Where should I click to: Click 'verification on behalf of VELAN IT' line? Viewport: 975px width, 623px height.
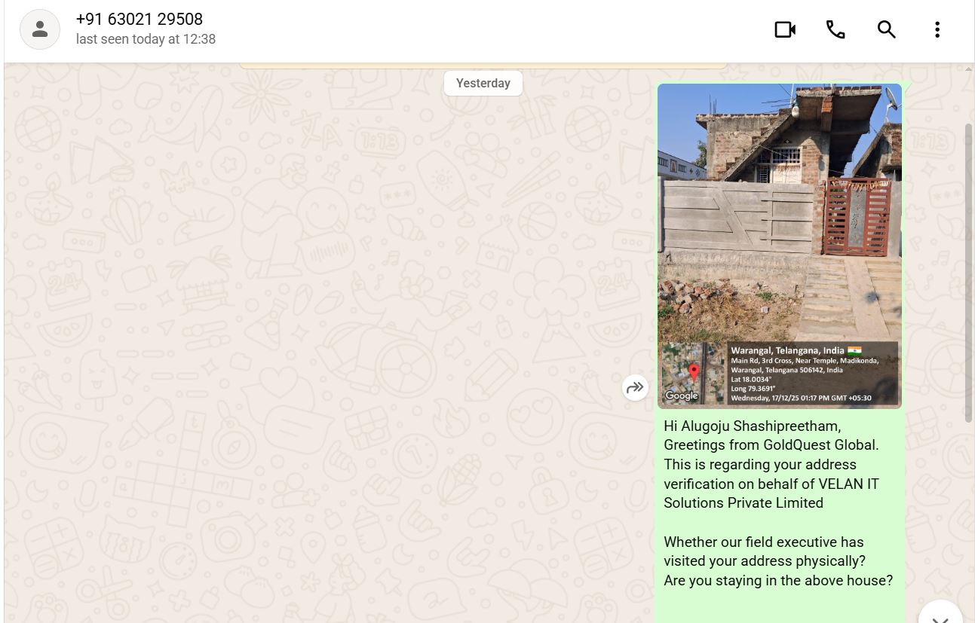point(771,484)
